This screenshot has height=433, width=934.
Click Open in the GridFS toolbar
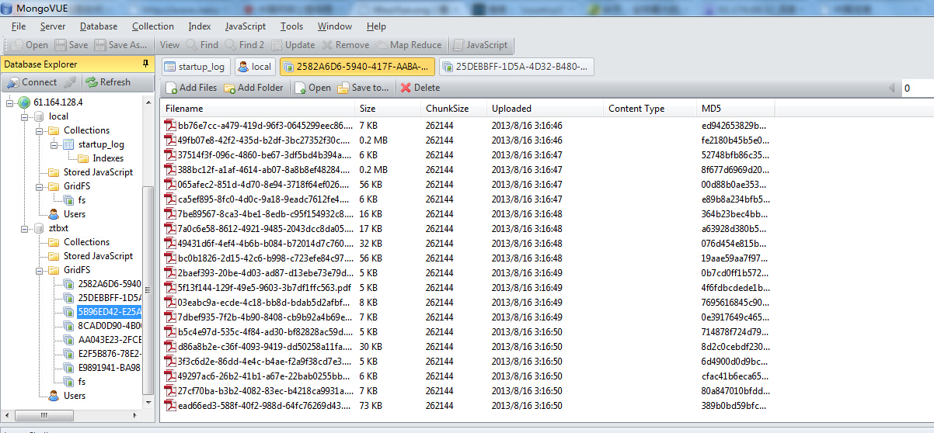313,88
